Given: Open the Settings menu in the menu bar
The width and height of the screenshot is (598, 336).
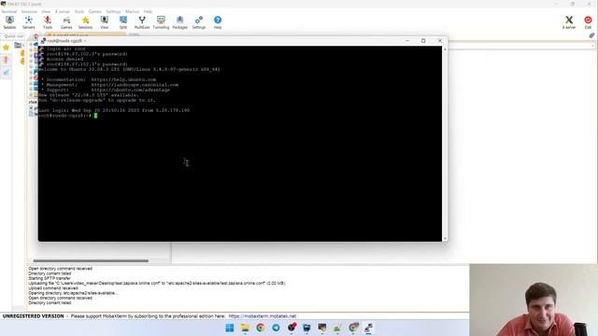Looking at the screenshot, I should pyautogui.click(x=113, y=11).
